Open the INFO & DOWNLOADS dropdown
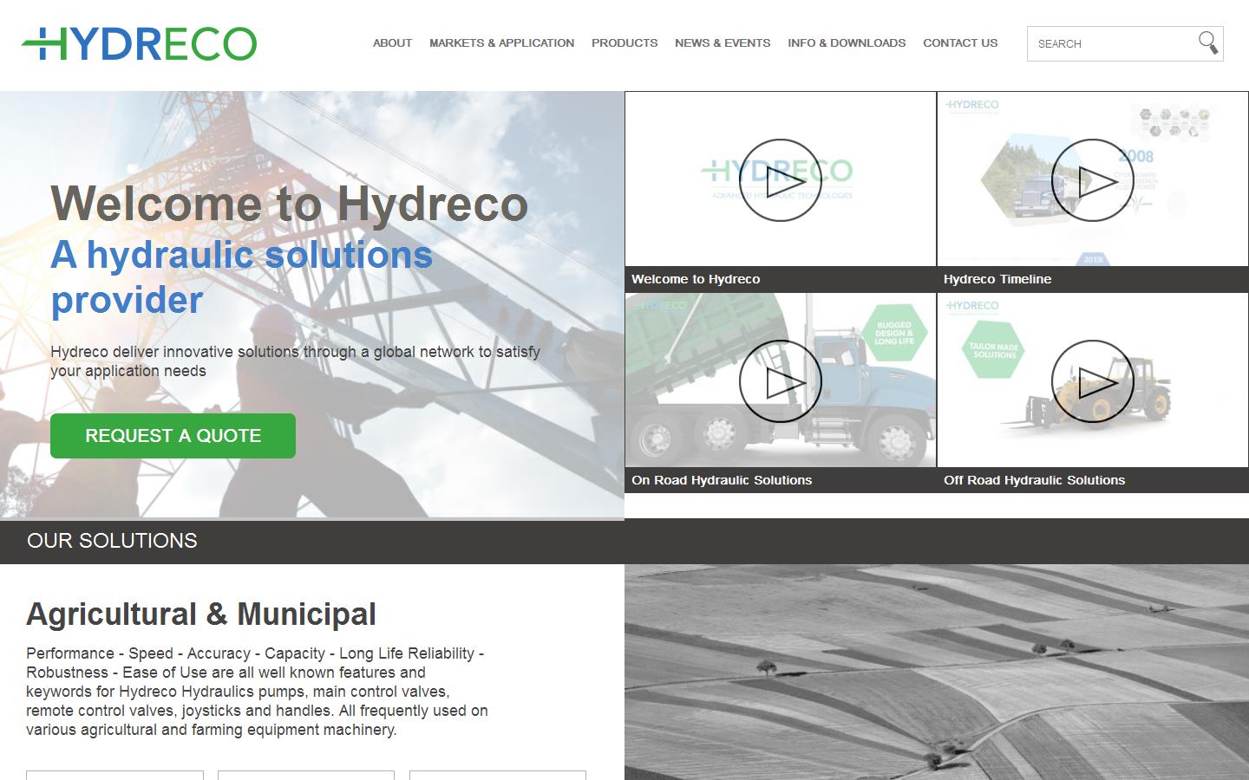Viewport: 1249px width, 780px height. (x=846, y=42)
